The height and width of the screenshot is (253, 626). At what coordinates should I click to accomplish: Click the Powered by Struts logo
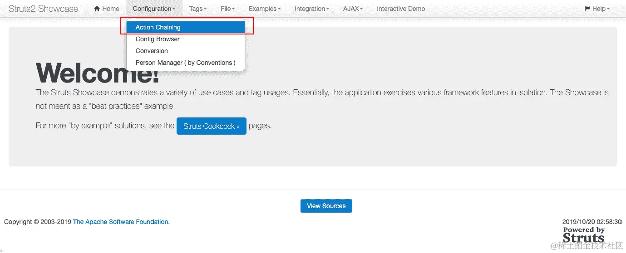point(584,234)
